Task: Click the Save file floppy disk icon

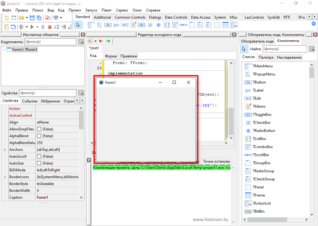Action: [x=32, y=18]
